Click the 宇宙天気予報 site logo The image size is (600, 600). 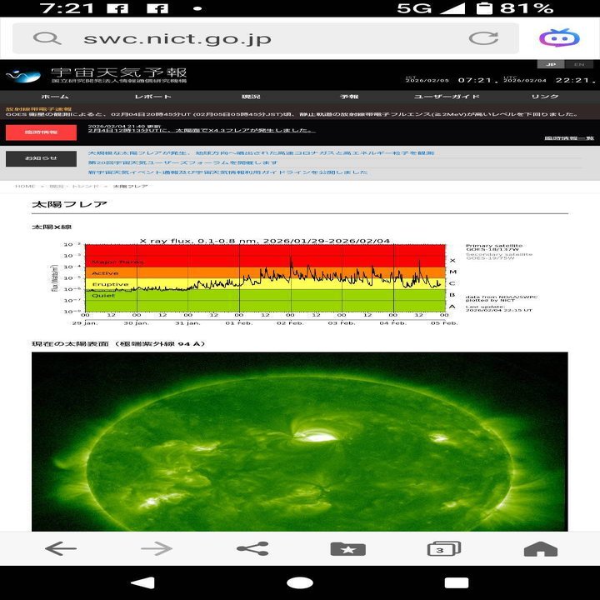(x=97, y=75)
